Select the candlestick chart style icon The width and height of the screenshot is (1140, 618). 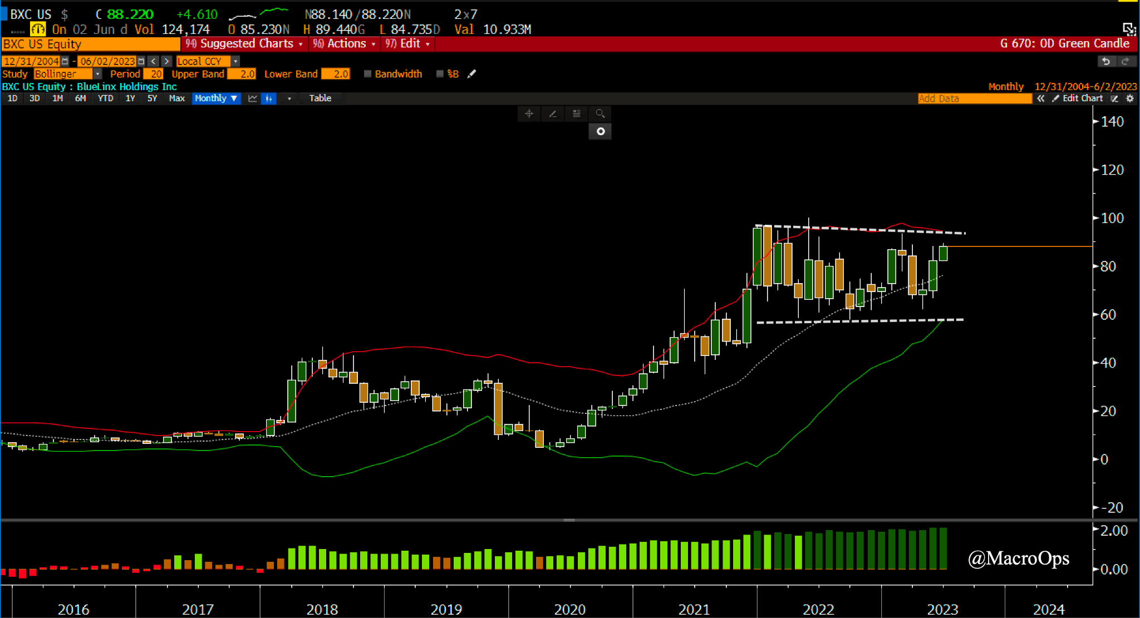click(x=269, y=98)
